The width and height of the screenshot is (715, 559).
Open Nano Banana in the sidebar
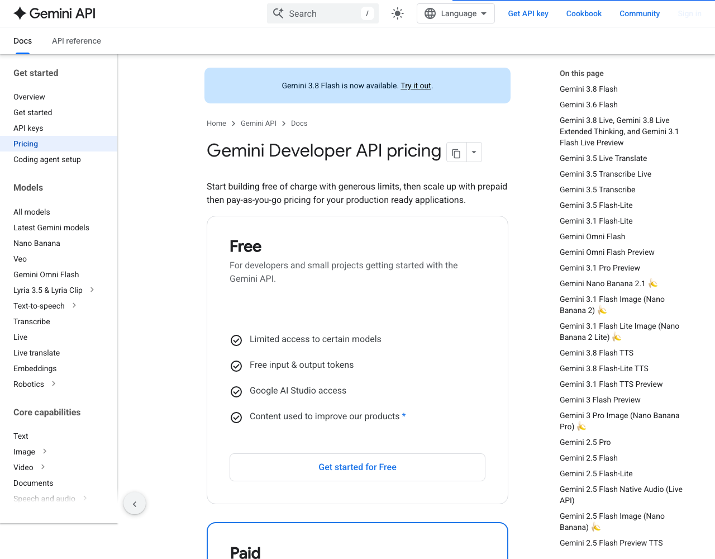37,243
